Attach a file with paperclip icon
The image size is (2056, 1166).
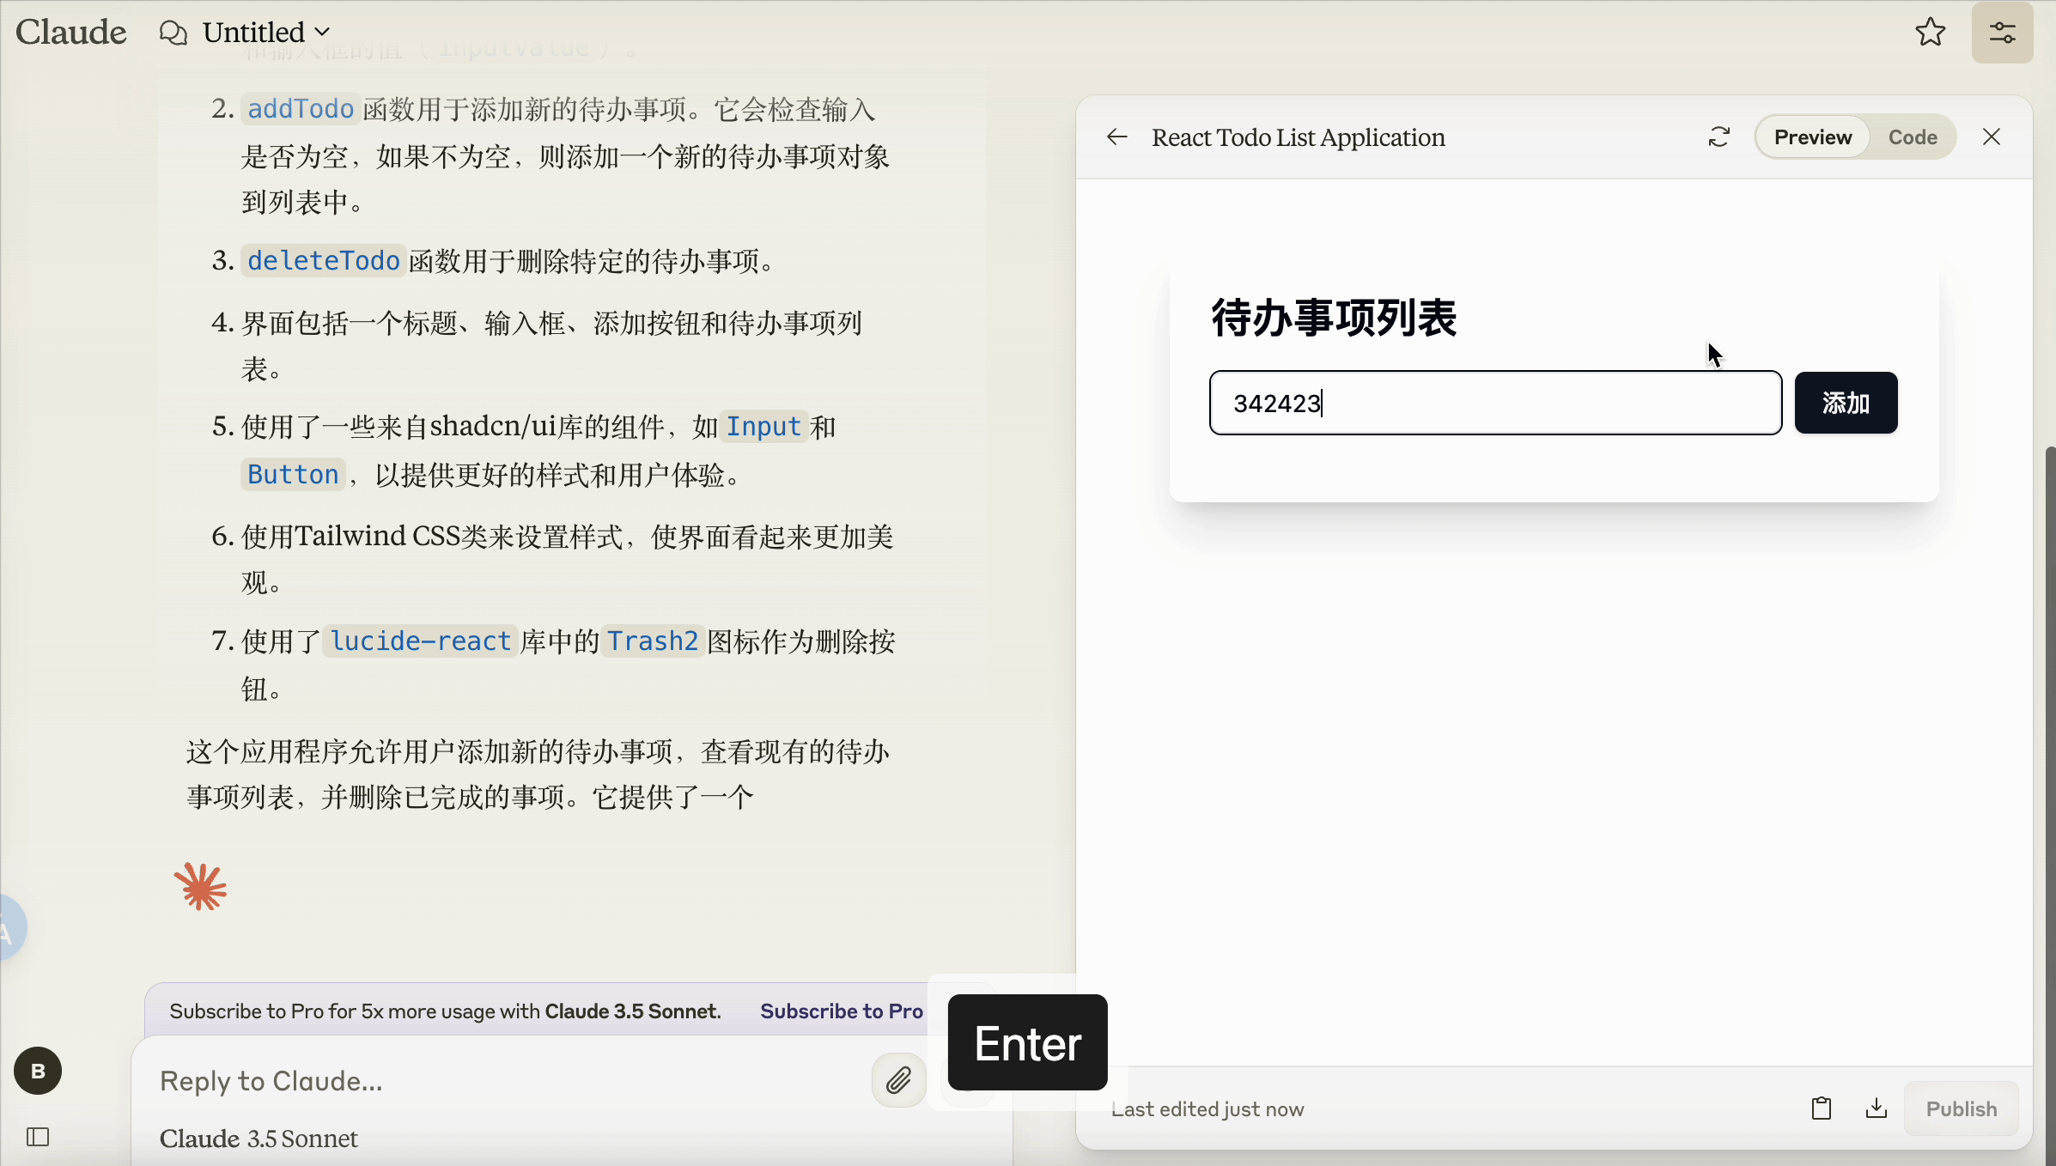(898, 1080)
